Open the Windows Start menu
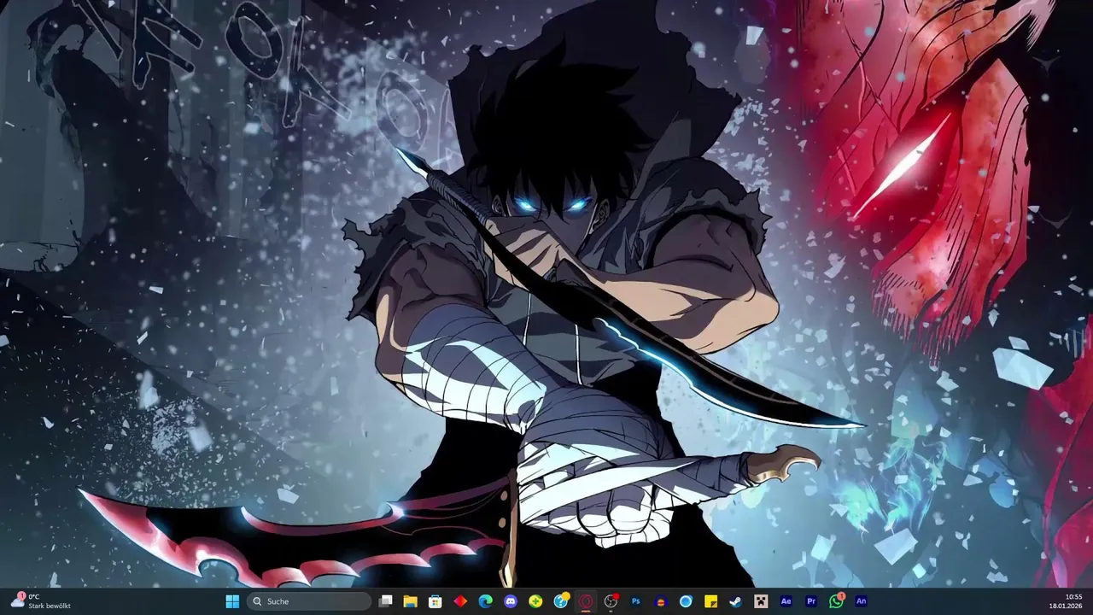 pos(232,601)
